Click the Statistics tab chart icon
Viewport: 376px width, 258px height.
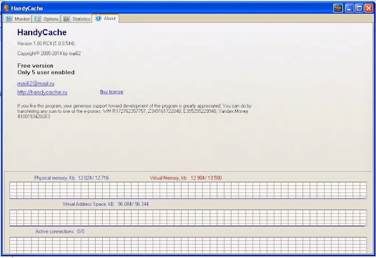point(66,19)
